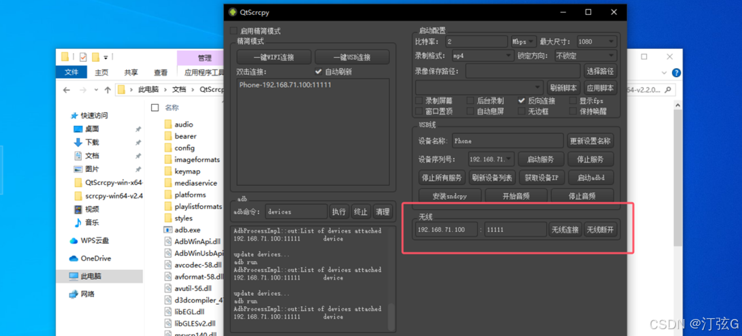Enable the 自动息屏 checkbox

tap(470, 112)
